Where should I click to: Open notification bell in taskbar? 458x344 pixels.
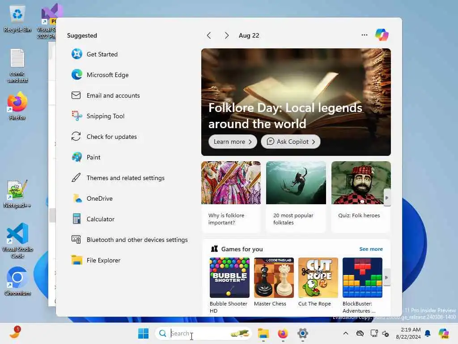[428, 333]
